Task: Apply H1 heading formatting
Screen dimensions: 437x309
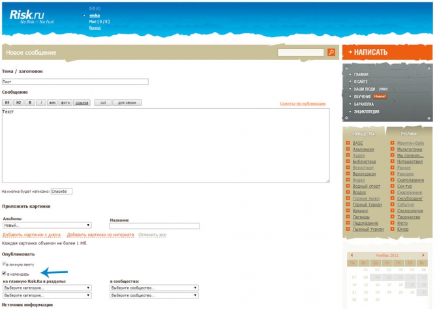Action: 7,102
